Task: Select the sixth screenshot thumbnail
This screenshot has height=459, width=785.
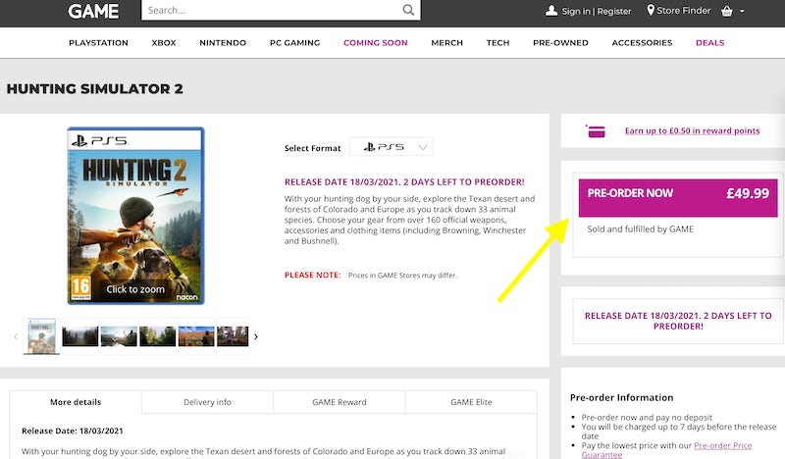Action: (233, 336)
